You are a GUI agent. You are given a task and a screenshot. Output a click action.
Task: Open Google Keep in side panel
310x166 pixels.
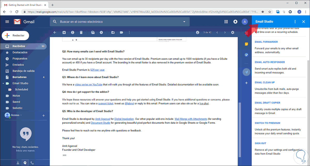pos(246,44)
